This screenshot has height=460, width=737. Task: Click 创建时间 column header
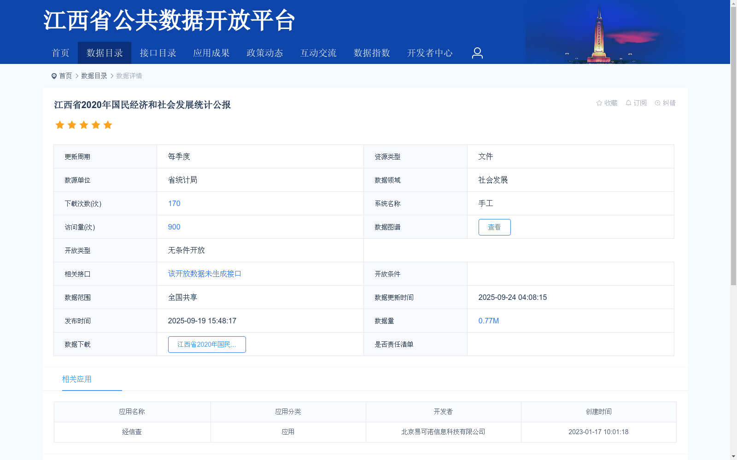[x=598, y=412]
